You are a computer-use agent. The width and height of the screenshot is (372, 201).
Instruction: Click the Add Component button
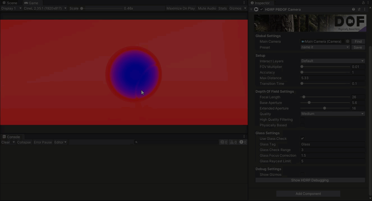coord(308,194)
